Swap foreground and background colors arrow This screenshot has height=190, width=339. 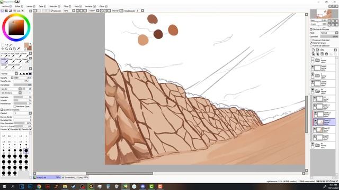(30, 44)
